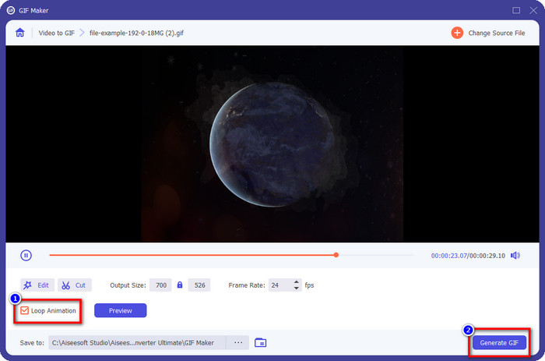
Task: Click the Output Size label
Action: tap(128, 285)
